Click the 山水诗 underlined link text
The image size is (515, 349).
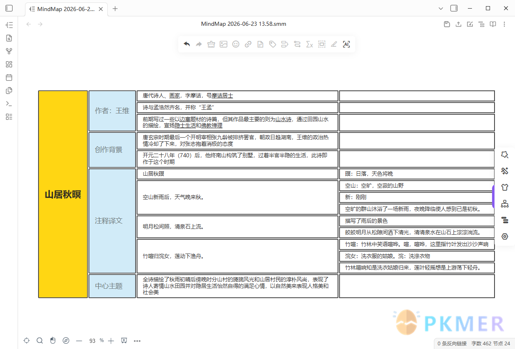coord(284,119)
